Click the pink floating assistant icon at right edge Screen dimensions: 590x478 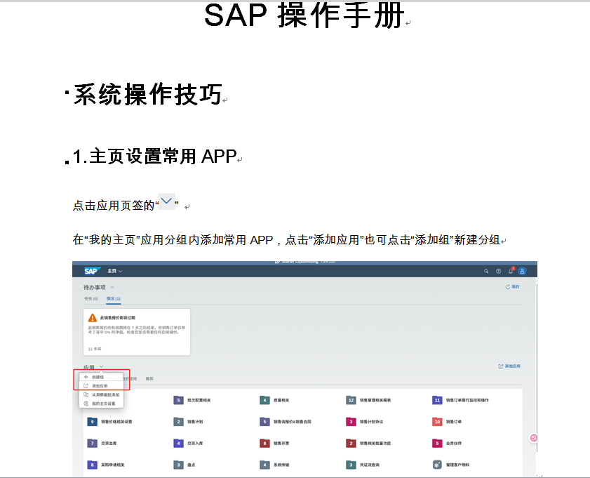(x=534, y=438)
